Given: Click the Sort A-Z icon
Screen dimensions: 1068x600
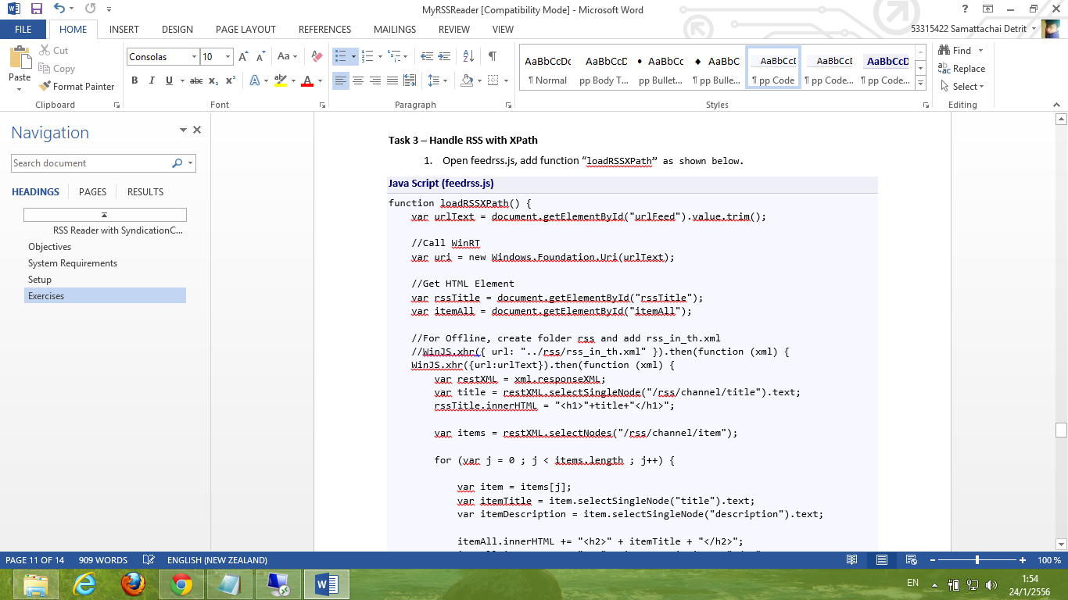Looking at the screenshot, I should pos(468,56).
